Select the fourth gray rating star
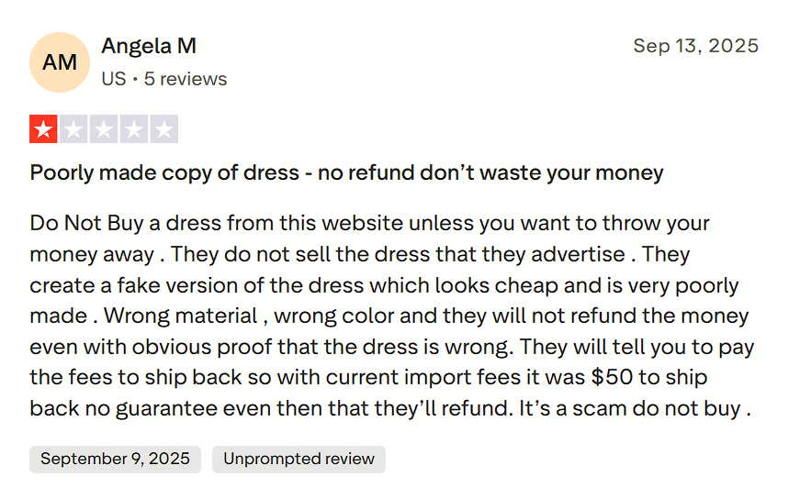 134,129
